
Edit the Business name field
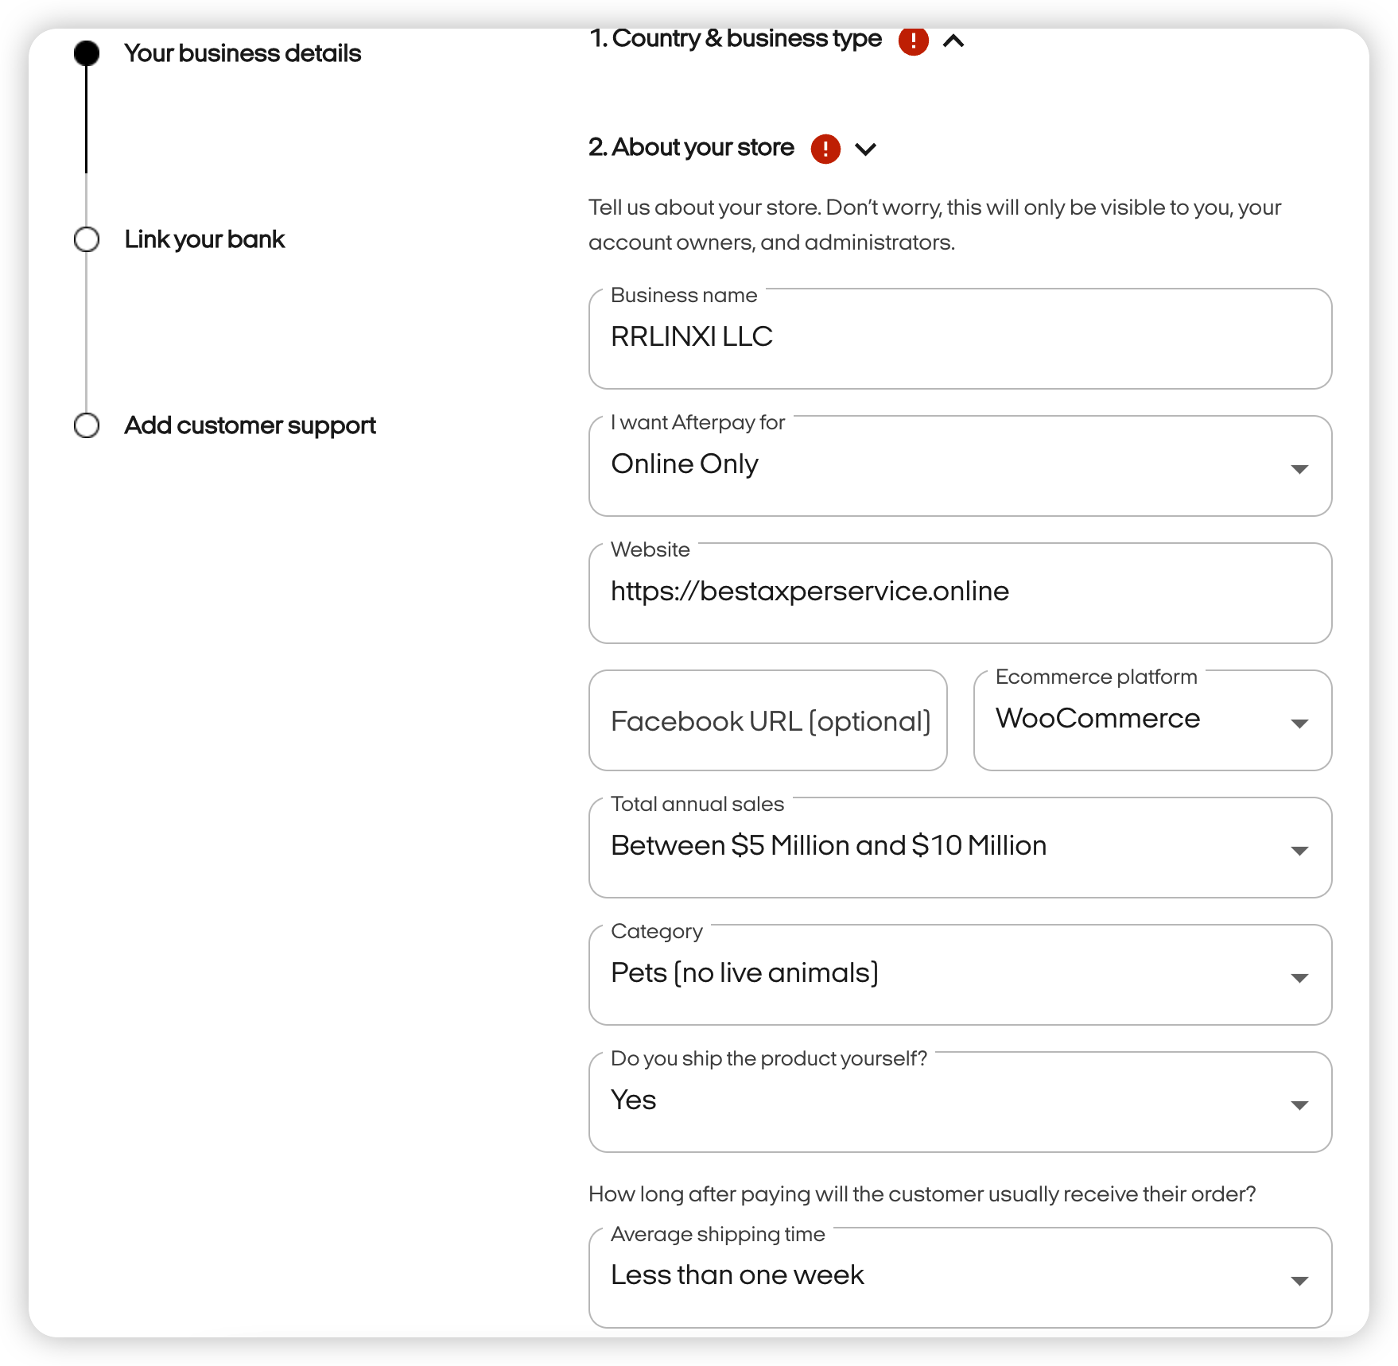960,339
